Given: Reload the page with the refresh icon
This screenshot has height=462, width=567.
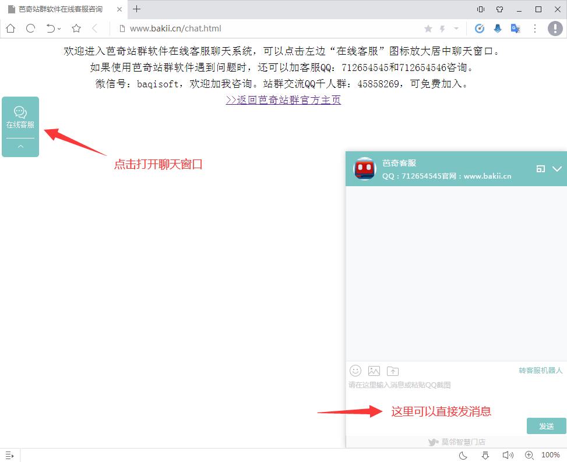Looking at the screenshot, I should pyautogui.click(x=30, y=29).
